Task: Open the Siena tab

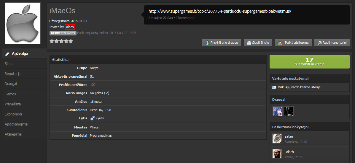Action: click(24, 64)
